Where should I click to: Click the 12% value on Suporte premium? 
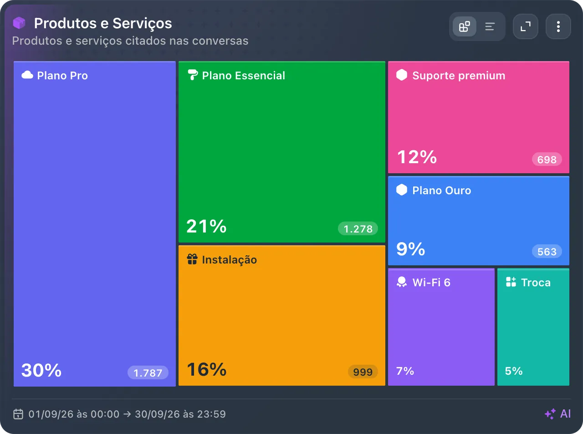coord(417,157)
